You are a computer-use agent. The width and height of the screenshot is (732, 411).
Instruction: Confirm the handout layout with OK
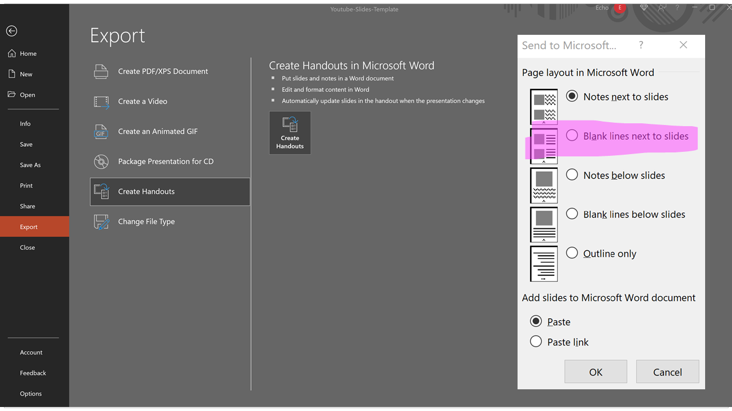[595, 372]
